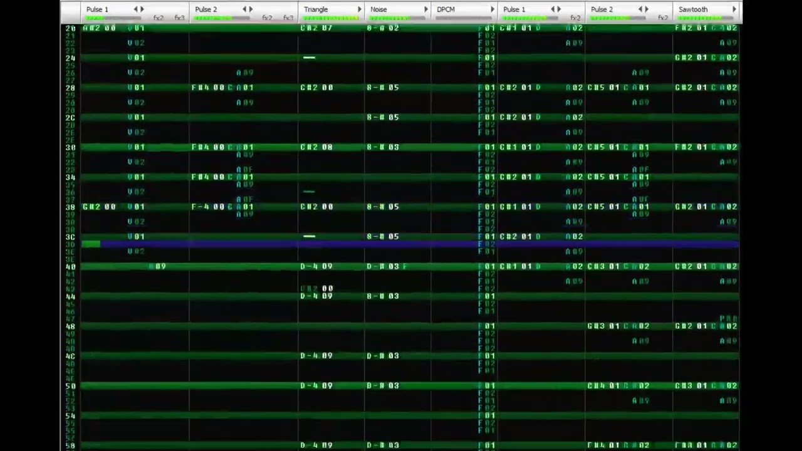Select row number 30 in the pattern
Image resolution: width=802 pixels, height=451 pixels.
[70, 147]
